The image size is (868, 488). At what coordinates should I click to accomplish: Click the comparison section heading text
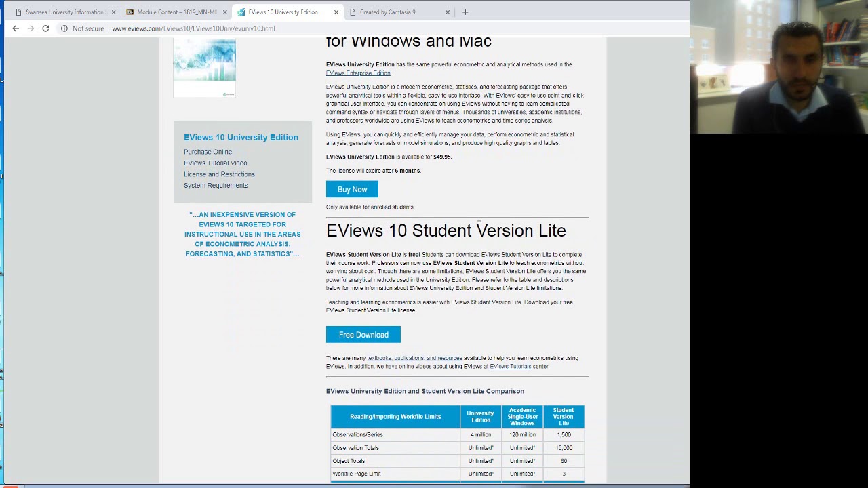tap(425, 391)
